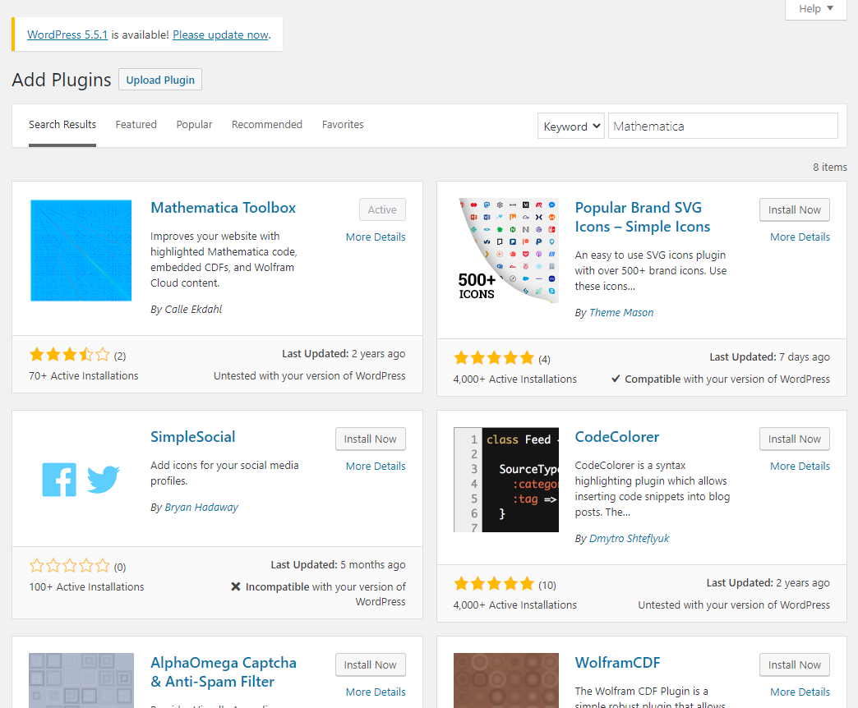The width and height of the screenshot is (858, 708).
Task: Open the Recommended plugins tab
Action: point(267,125)
